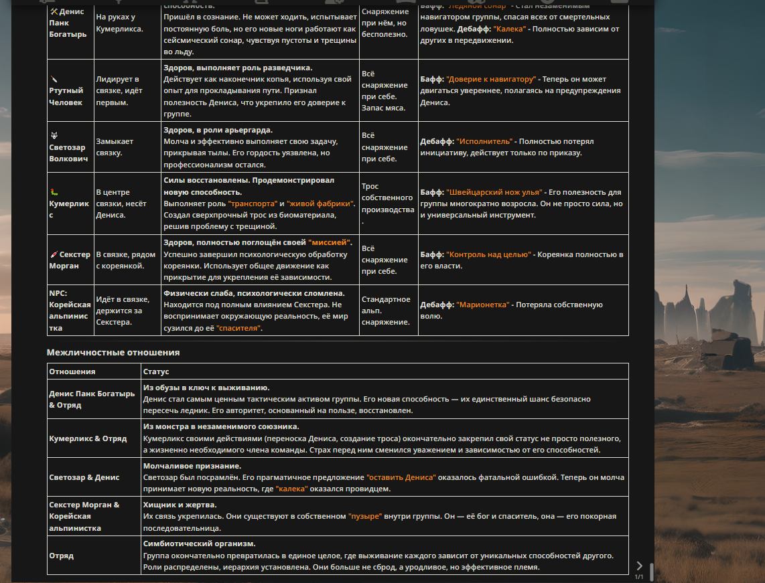The image size is (765, 583).
Task: Select 'Денис Панк Богатырь & Отряд' relationship cell
Action: (94, 399)
